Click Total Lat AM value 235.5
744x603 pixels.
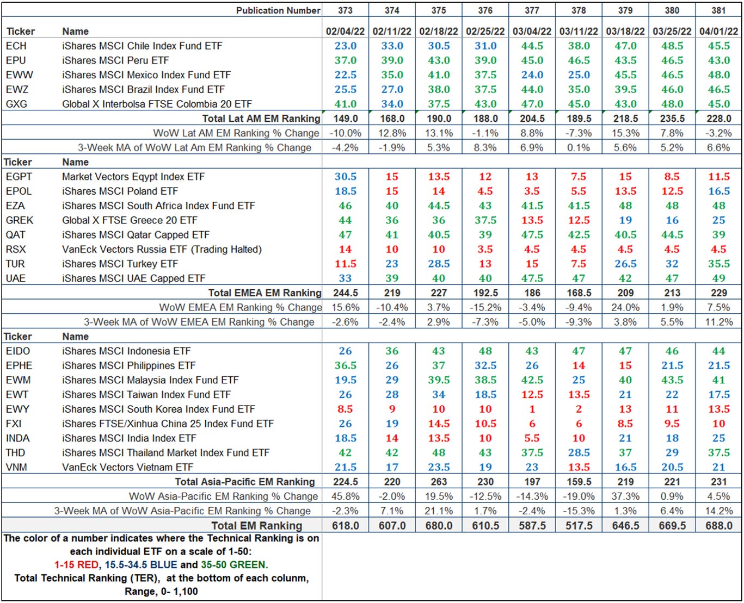coord(672,119)
